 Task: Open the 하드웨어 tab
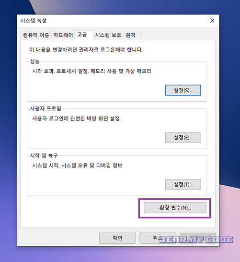(63, 35)
